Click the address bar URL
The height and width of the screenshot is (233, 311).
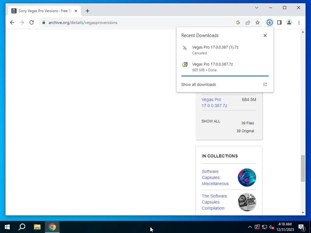tap(83, 22)
